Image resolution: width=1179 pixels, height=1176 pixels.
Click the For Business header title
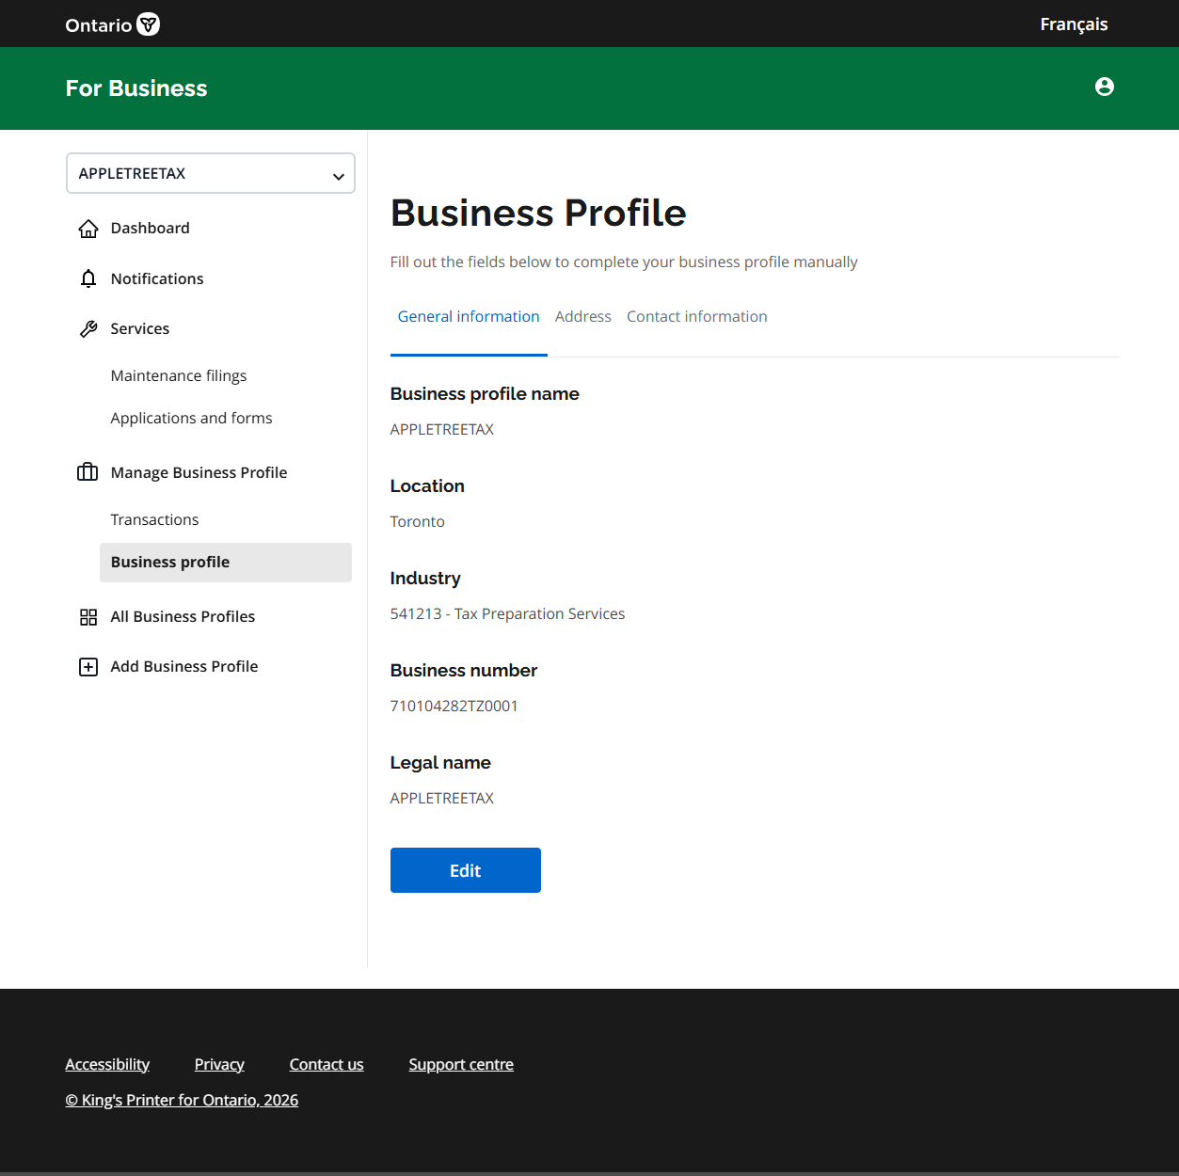click(136, 88)
